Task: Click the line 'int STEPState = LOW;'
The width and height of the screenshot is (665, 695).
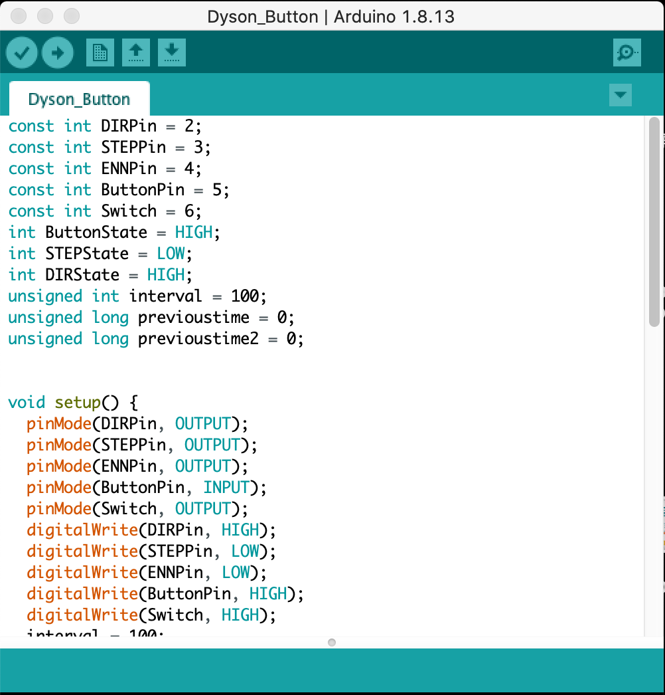Action: [x=100, y=254]
